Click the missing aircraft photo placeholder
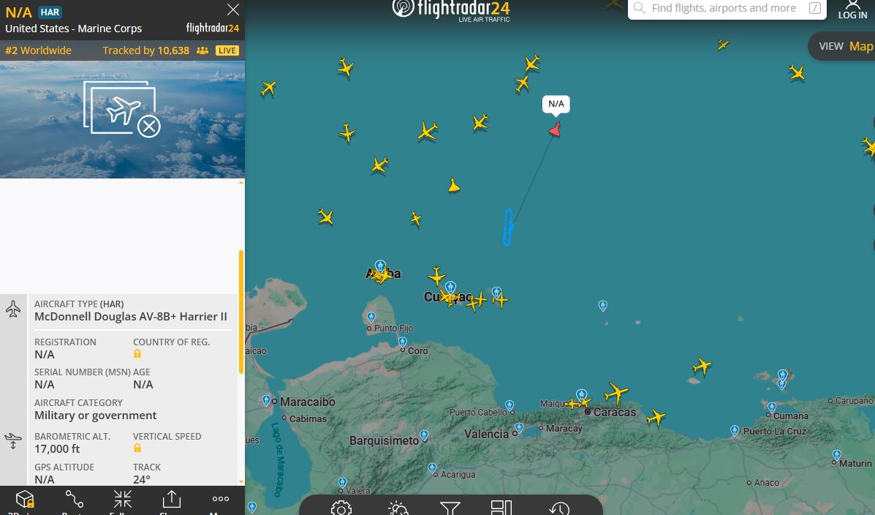Screen dimensions: 875x515 click(x=122, y=119)
